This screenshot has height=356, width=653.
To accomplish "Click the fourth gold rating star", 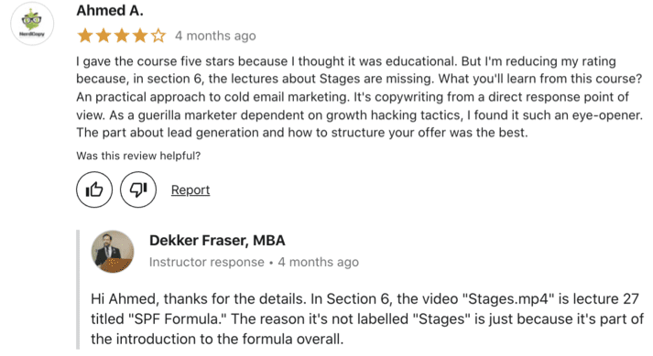I will coord(140,36).
